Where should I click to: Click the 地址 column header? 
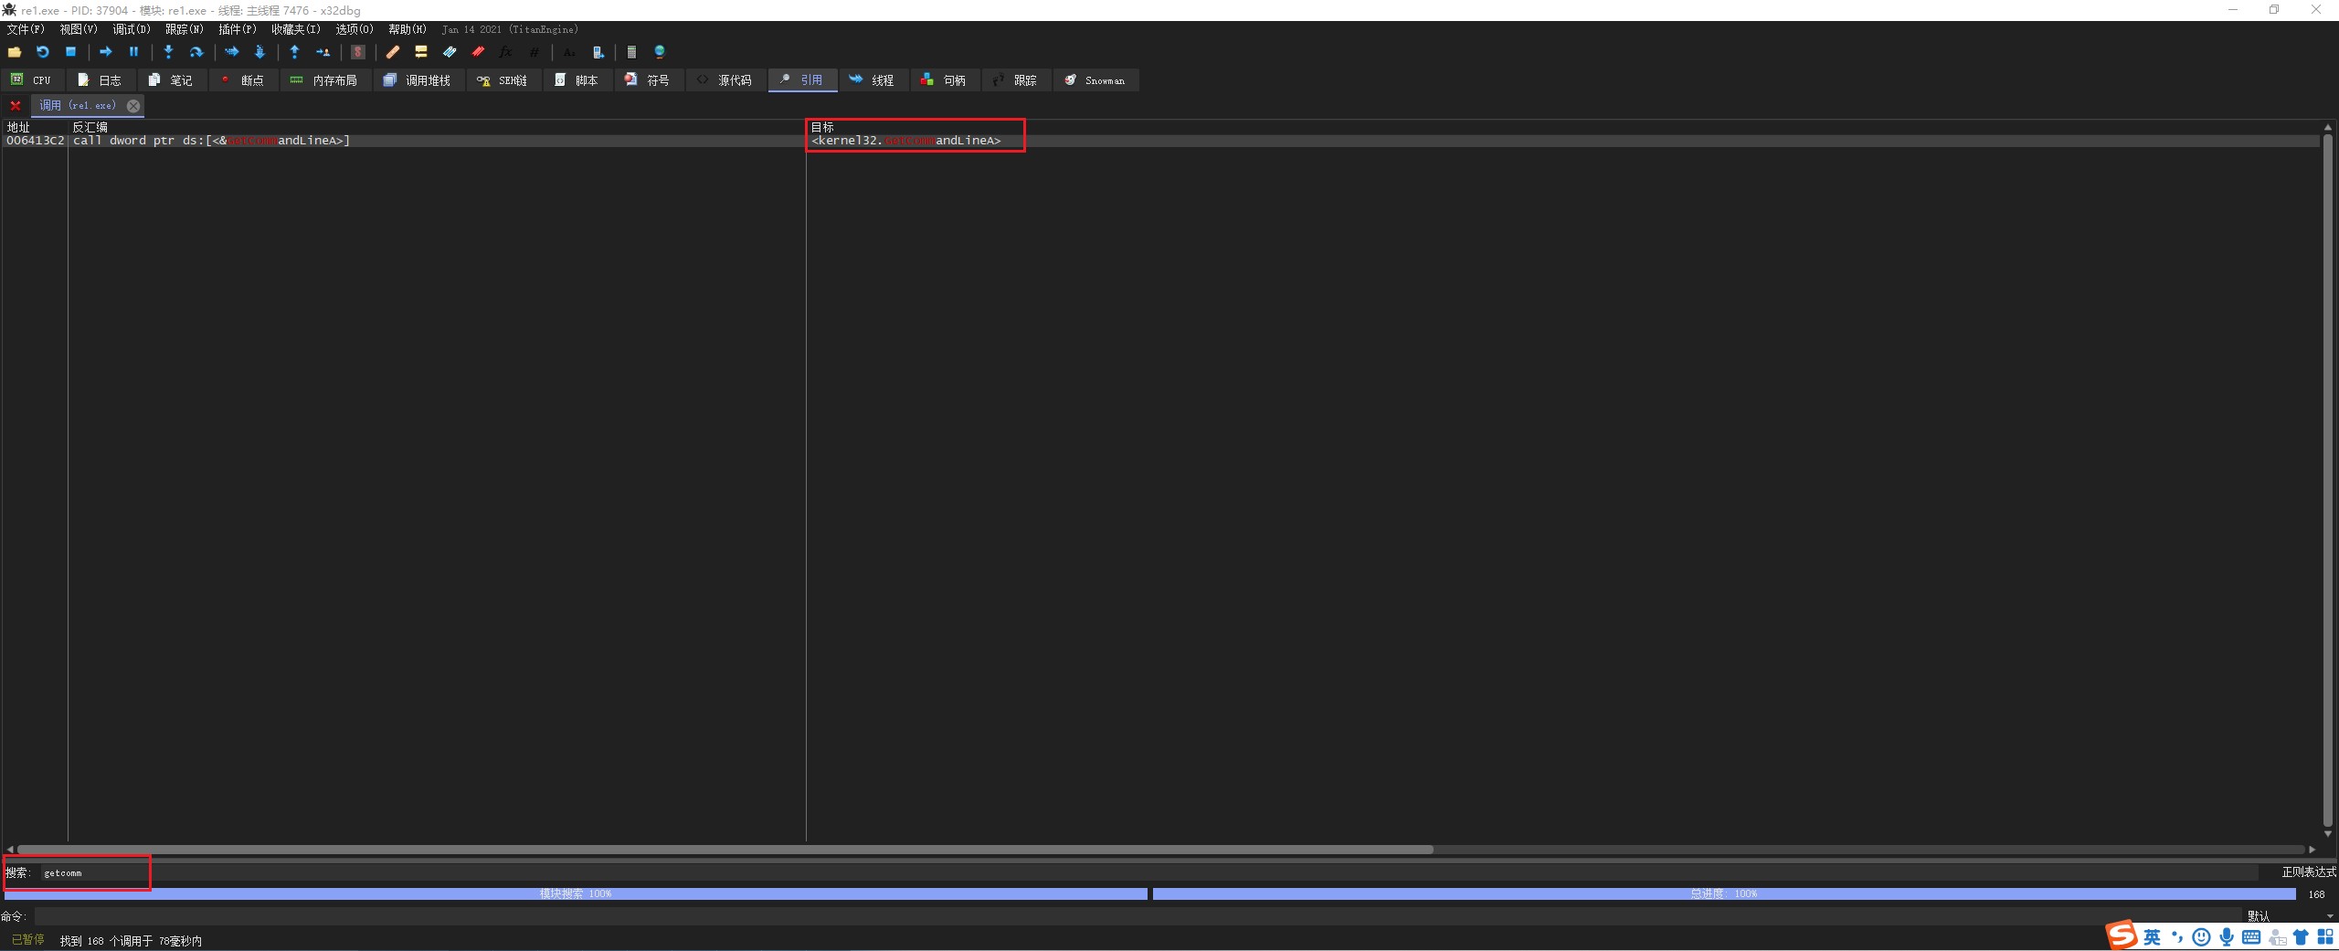coord(35,127)
